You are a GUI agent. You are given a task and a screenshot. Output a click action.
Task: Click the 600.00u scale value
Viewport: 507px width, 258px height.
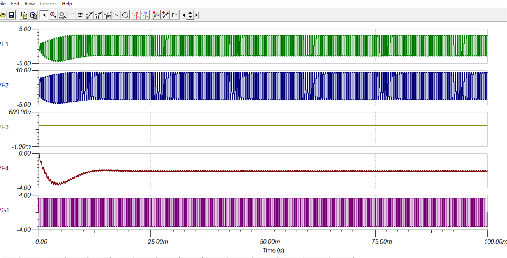click(21, 112)
